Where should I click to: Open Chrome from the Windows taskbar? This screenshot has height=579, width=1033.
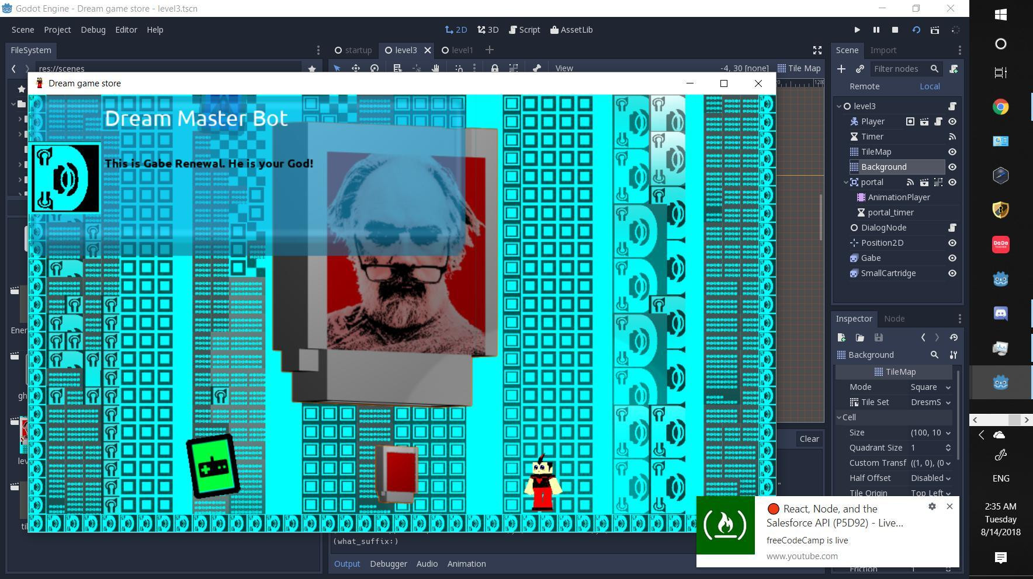(1001, 107)
